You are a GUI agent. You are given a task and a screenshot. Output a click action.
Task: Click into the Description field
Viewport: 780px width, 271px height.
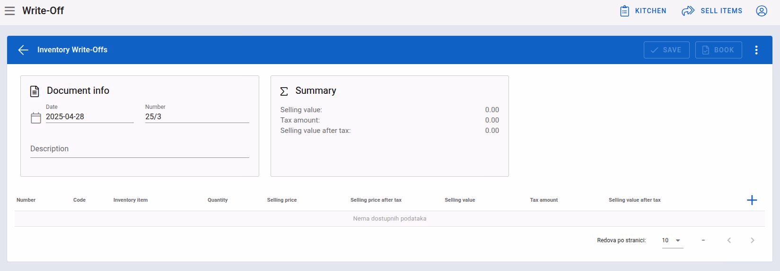(140, 149)
